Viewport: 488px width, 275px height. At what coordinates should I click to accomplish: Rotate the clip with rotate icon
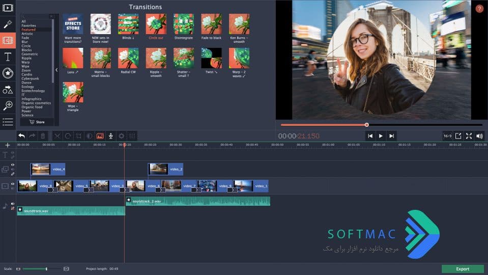coord(68,136)
